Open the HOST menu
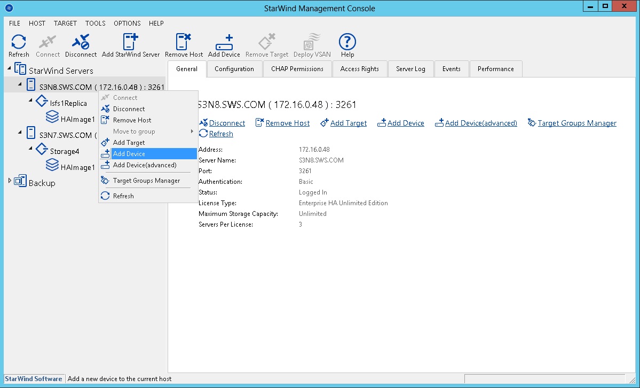The height and width of the screenshot is (388, 640). point(37,24)
